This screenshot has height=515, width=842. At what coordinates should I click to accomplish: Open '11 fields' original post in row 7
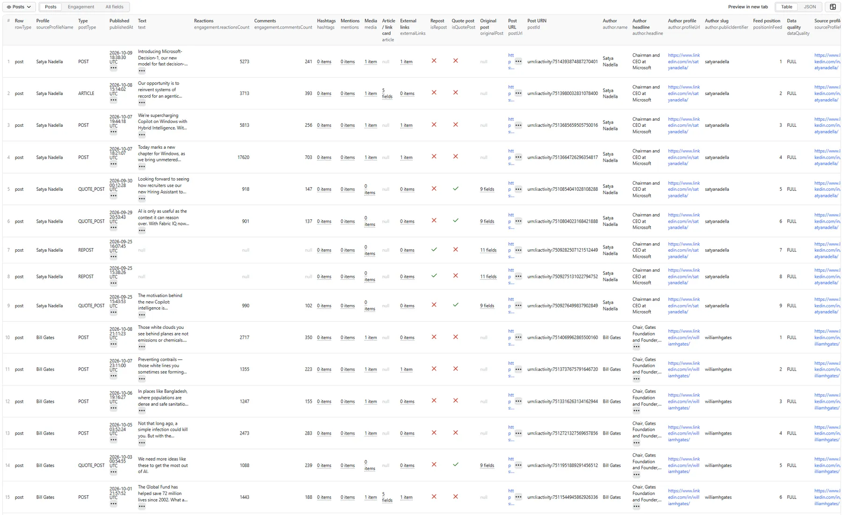click(x=488, y=250)
